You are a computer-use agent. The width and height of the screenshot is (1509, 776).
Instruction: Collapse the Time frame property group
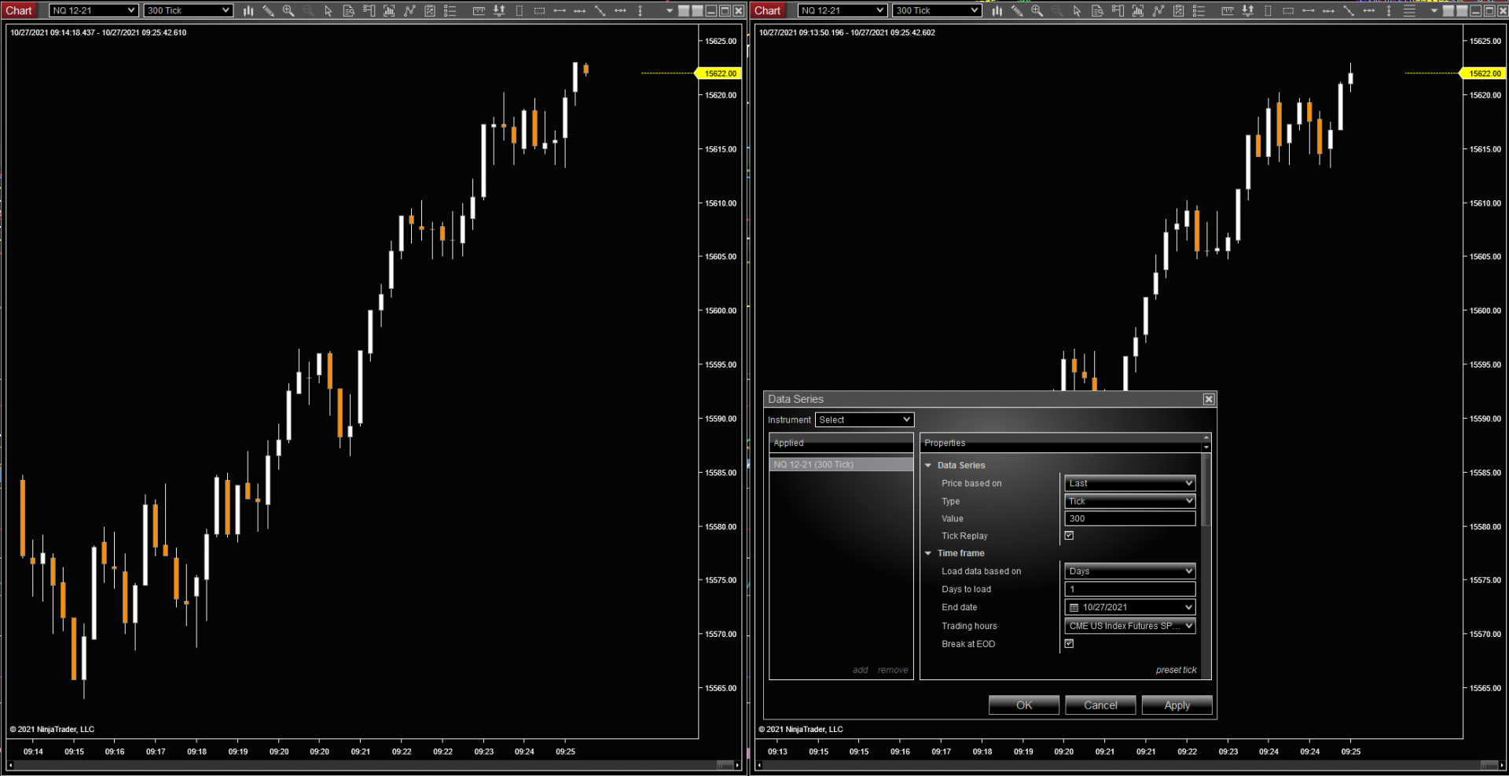[928, 553]
